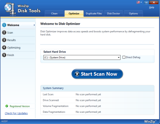This screenshot has width=160, height=124.
Task: Minimize the Disk Tools window
Action: 147,2
